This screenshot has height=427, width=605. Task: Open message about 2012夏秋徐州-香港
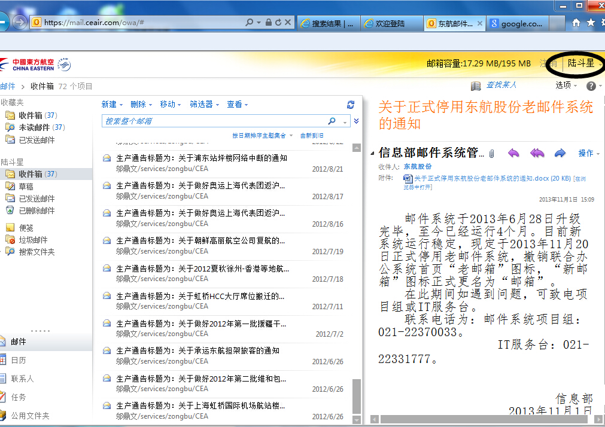223,273
